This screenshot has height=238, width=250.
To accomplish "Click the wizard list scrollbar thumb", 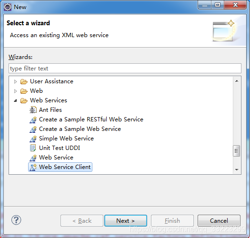I will pos(236,151).
